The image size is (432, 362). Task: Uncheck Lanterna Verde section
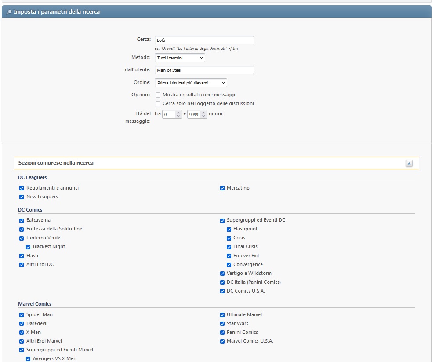click(22, 238)
